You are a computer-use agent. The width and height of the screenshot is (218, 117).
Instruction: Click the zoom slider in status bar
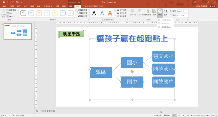[x=198, y=115]
